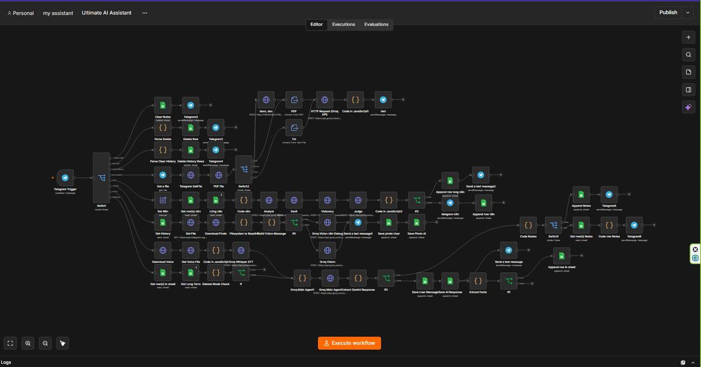
Task: Click the Groq Vision HTTP node
Action: pyautogui.click(x=327, y=250)
